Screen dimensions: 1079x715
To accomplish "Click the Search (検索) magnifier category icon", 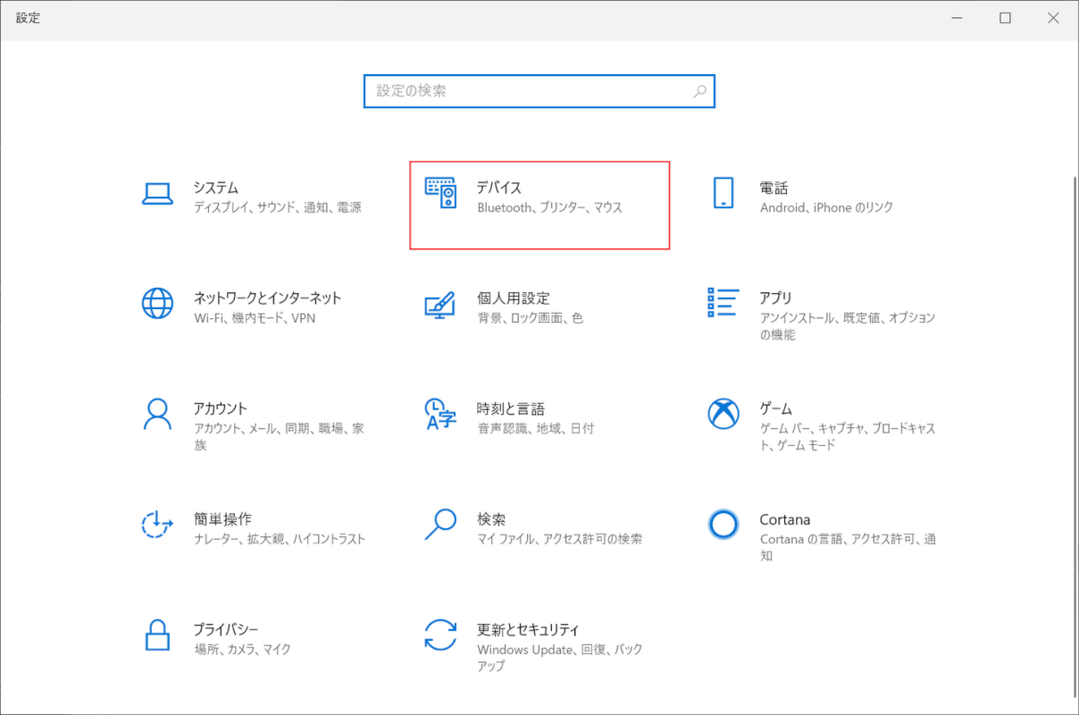I will [x=440, y=524].
